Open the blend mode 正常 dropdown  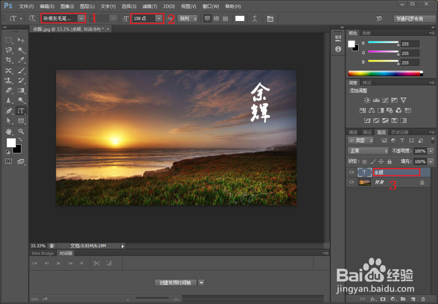coord(368,151)
